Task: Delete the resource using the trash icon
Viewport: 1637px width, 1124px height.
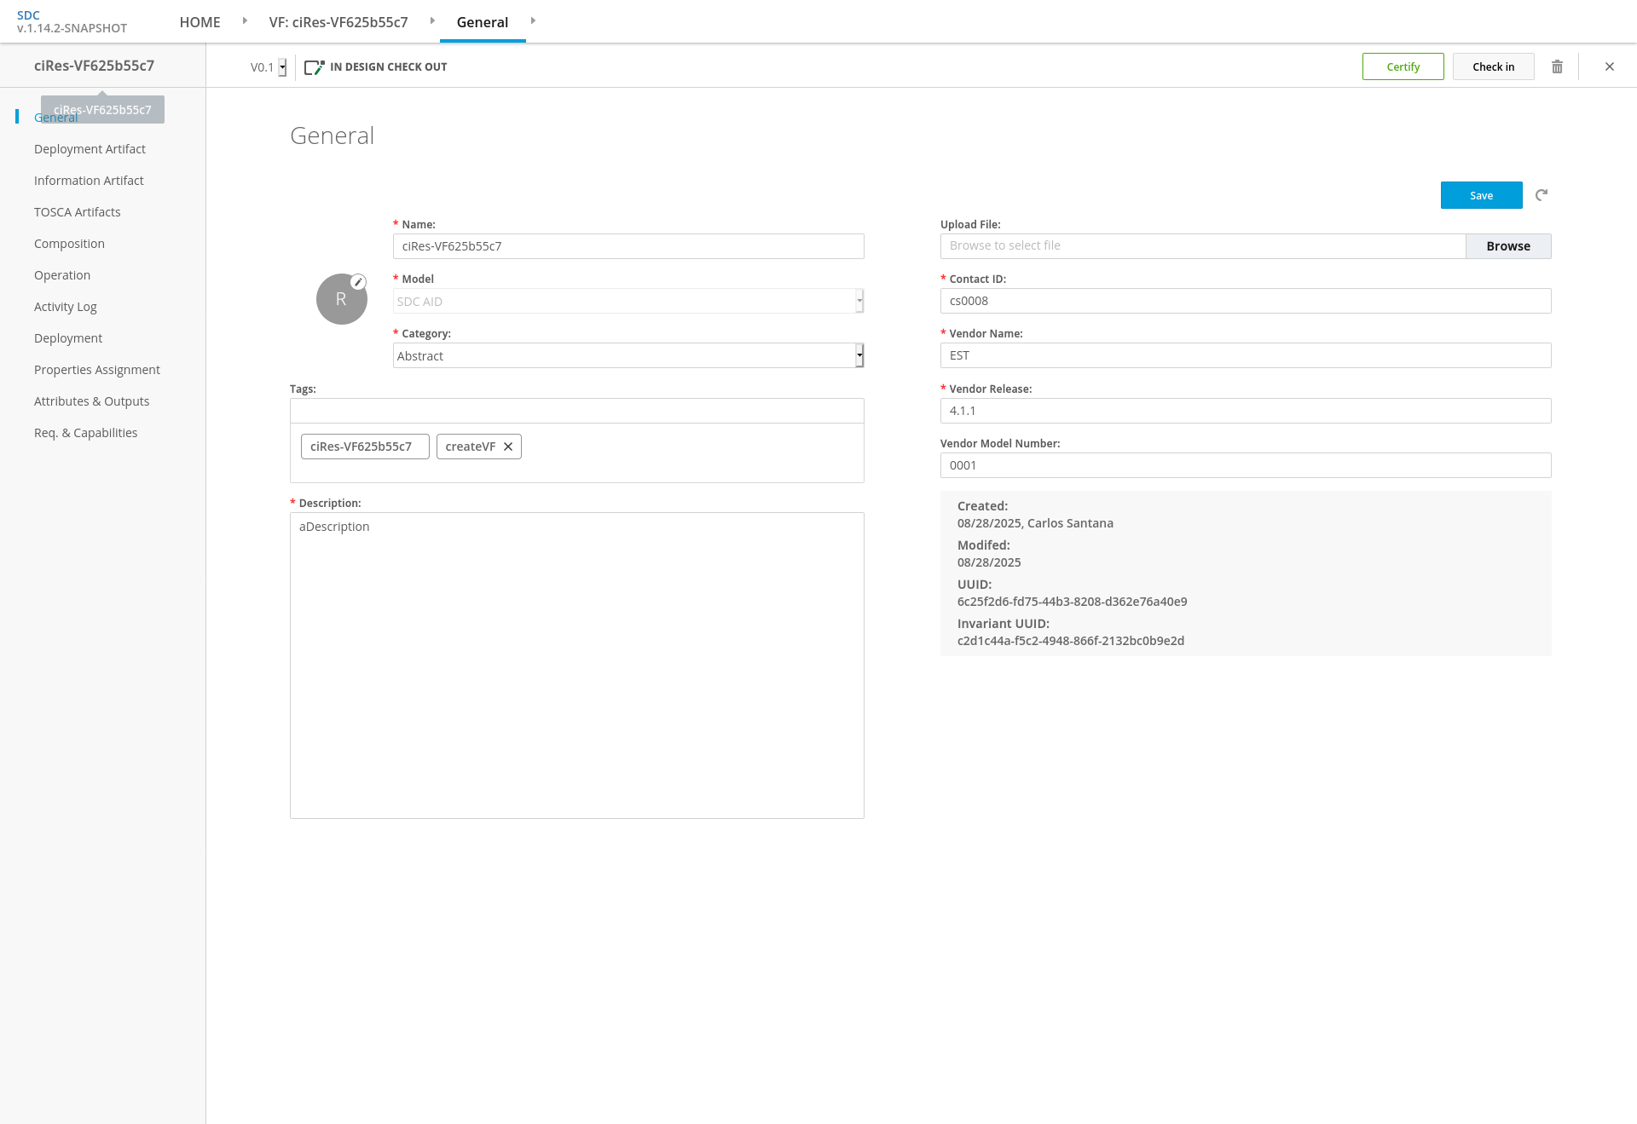Action: tap(1557, 66)
